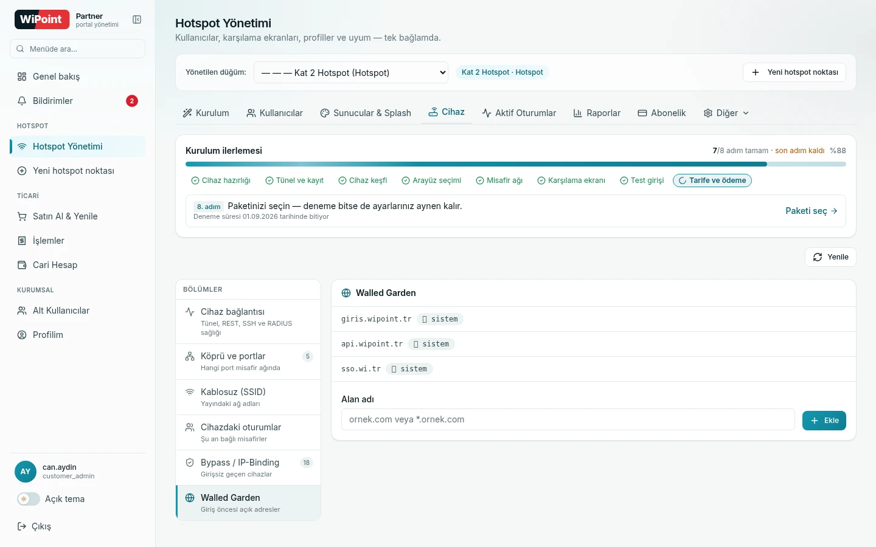Open Satın Al & Yenile cart item
876x547 pixels.
[x=77, y=216]
